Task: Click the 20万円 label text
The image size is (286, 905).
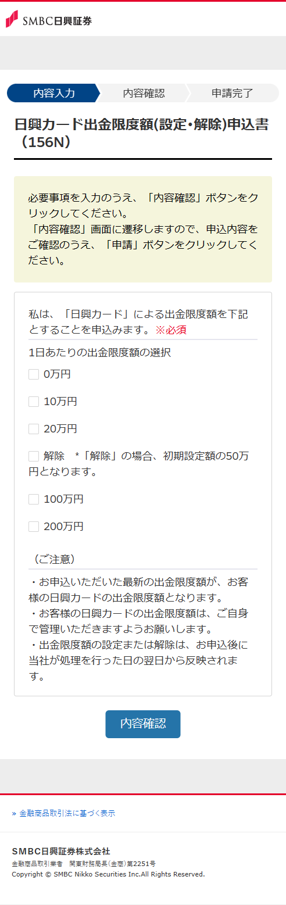Action: coord(60,429)
